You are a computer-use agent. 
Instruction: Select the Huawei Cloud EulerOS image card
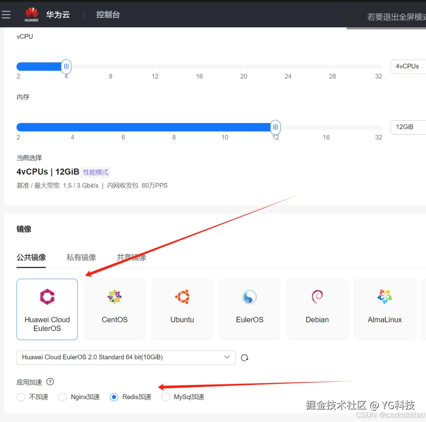click(x=47, y=309)
